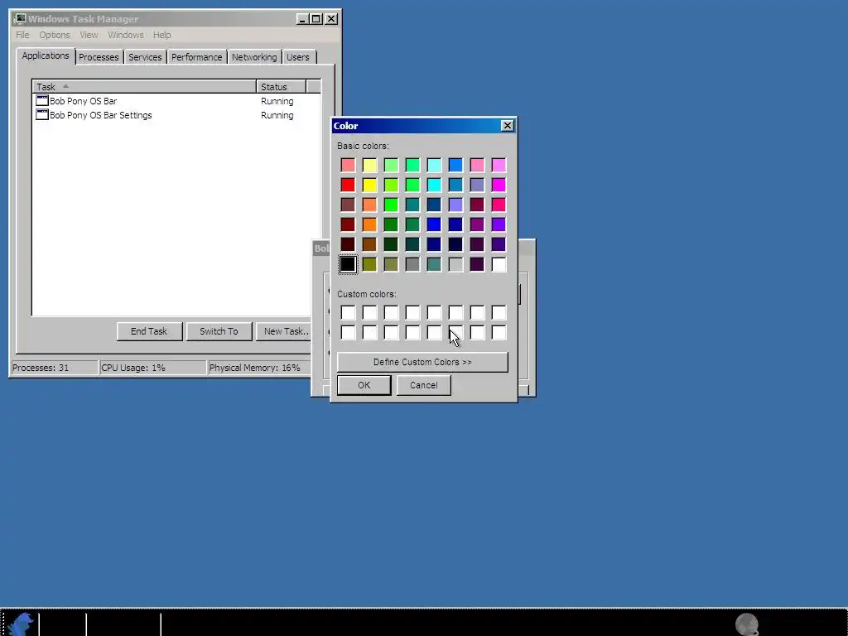Click the blue pony start icon in taskbar
Image resolution: width=848 pixels, height=636 pixels.
tap(21, 624)
